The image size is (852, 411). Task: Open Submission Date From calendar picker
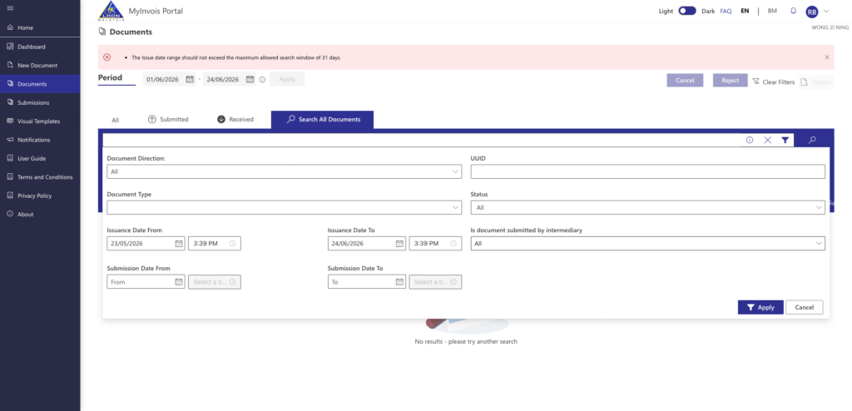(x=179, y=282)
